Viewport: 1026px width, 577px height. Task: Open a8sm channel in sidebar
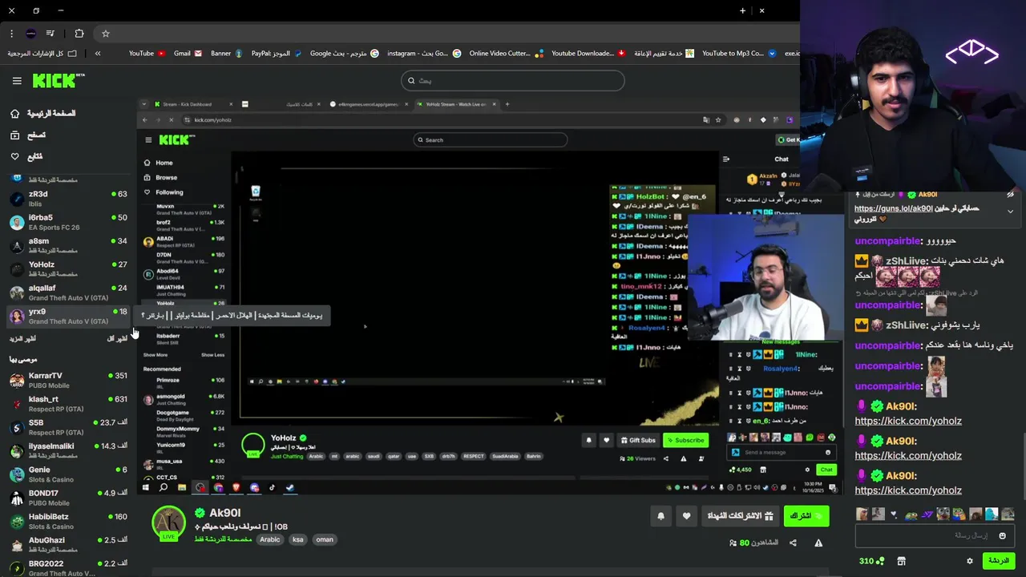(67, 245)
